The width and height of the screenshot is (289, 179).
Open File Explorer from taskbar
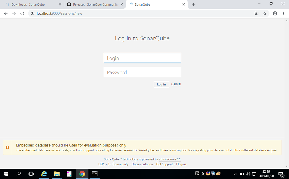(x=57, y=174)
